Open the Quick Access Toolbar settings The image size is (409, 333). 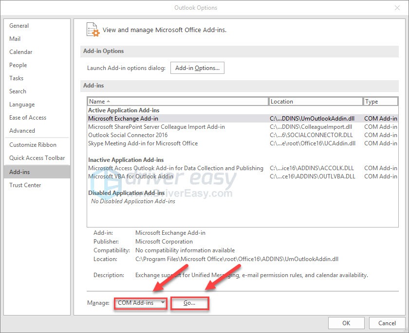(37, 158)
